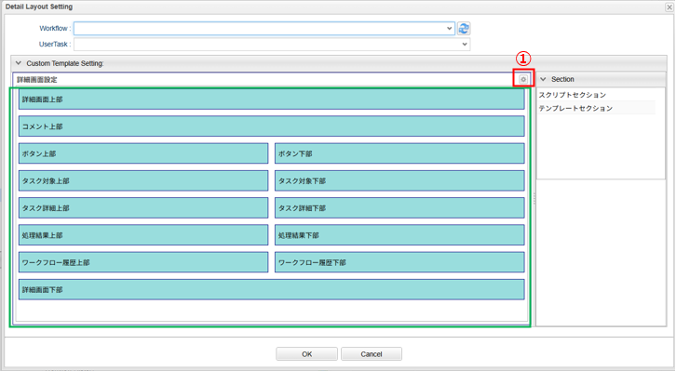The image size is (676, 371).
Task: Select the ボタン下部 layout area
Action: coord(399,153)
